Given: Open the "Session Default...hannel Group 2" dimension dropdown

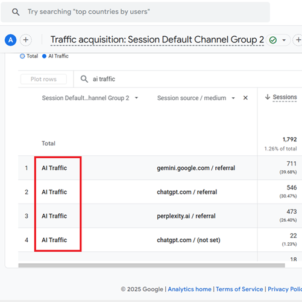Looking at the screenshot, I should coord(90,98).
